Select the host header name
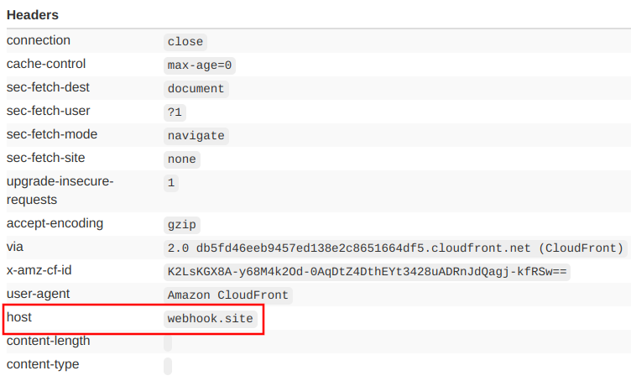Image resolution: width=631 pixels, height=381 pixels. click(x=19, y=317)
